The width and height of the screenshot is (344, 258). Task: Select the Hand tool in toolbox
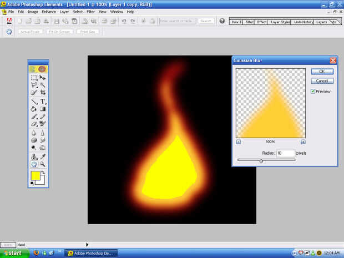34,164
